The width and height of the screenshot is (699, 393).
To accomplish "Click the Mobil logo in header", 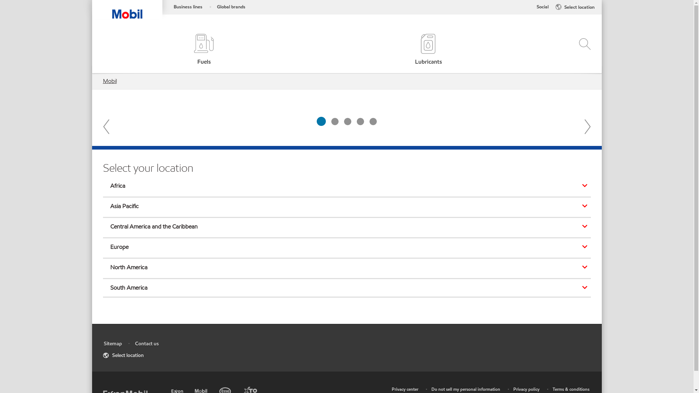I will point(127,14).
